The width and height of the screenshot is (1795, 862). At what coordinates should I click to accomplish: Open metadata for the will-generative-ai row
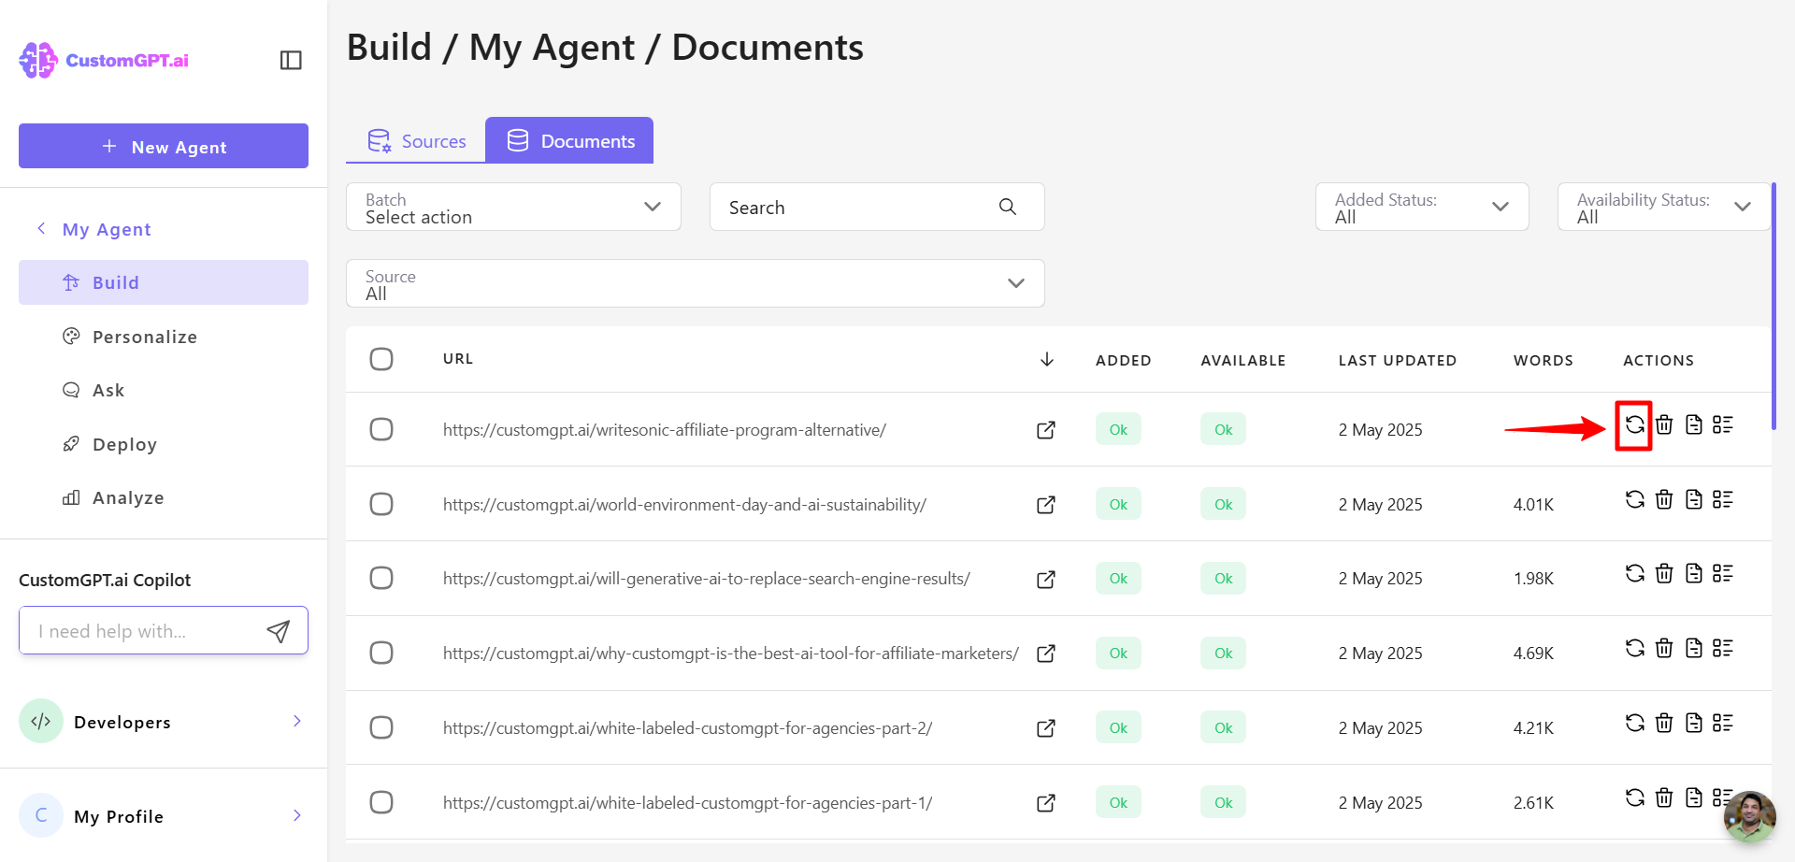coord(1723,573)
